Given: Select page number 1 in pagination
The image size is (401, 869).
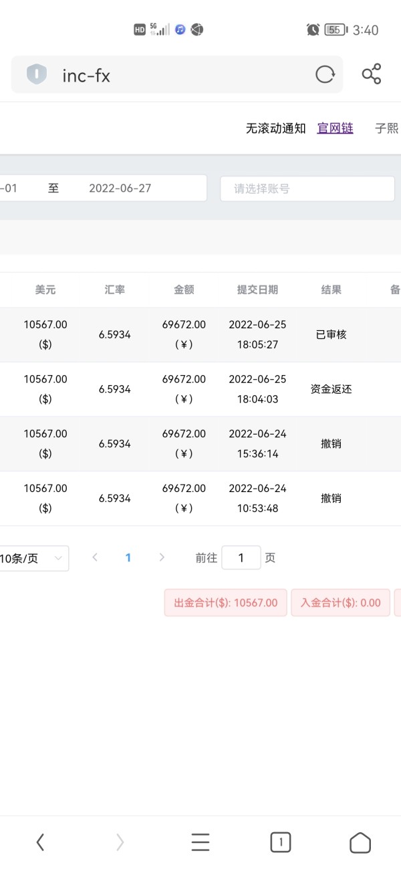Looking at the screenshot, I should tap(128, 557).
